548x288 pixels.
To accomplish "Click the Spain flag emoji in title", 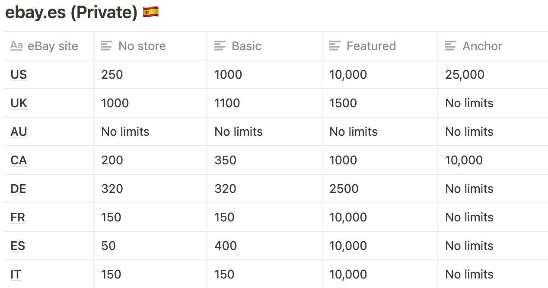I will pos(151,12).
